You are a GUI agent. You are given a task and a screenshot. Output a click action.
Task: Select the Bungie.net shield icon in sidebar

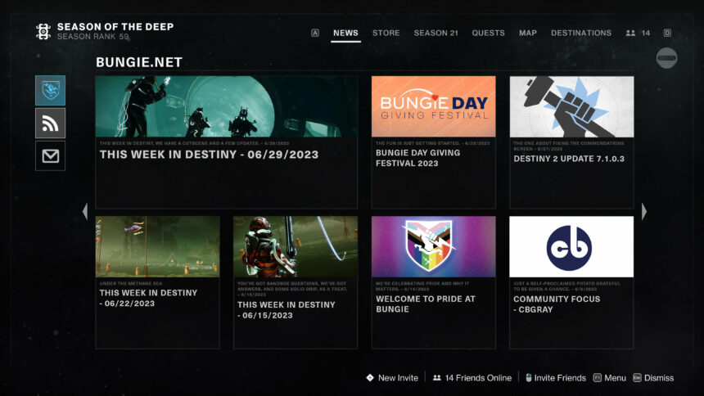point(50,90)
